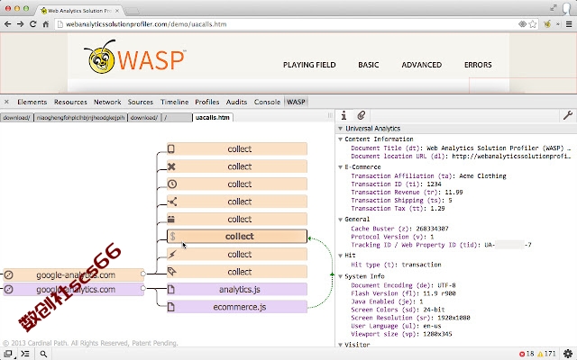Open WASP settings wrench icon

(568, 115)
